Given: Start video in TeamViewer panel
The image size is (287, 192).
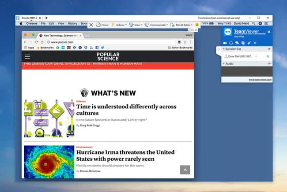Looking at the screenshot, I should pyautogui.click(x=225, y=43).
